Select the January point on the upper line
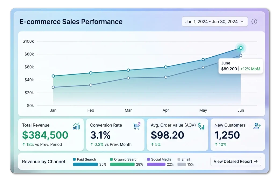 click(53, 76)
